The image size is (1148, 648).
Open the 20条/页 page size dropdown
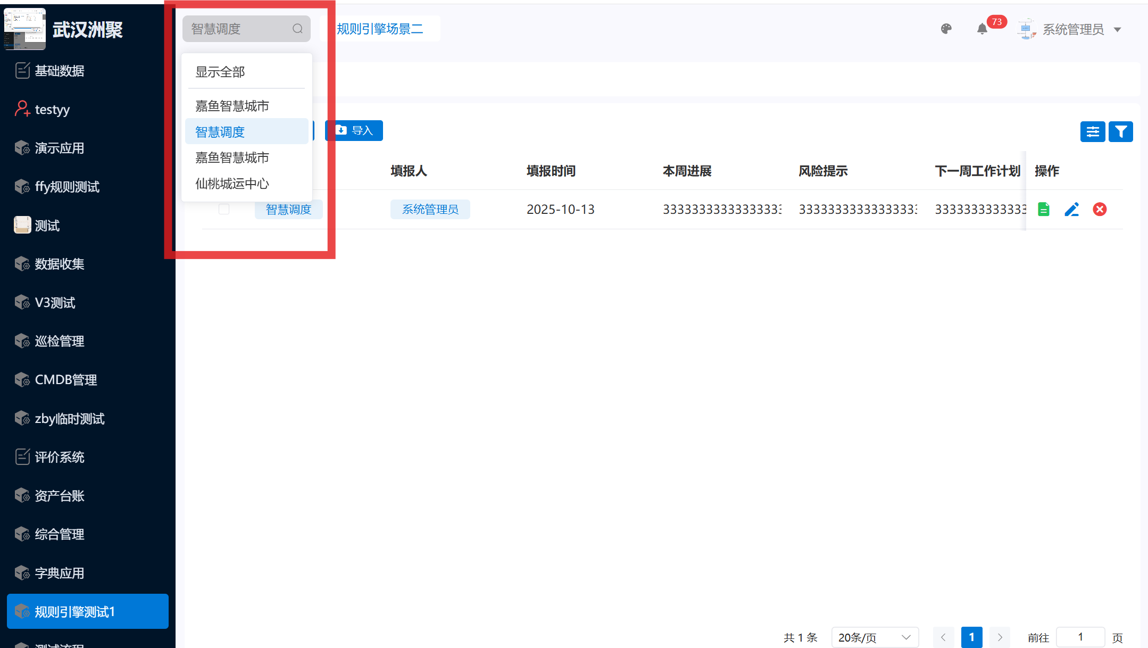point(875,637)
